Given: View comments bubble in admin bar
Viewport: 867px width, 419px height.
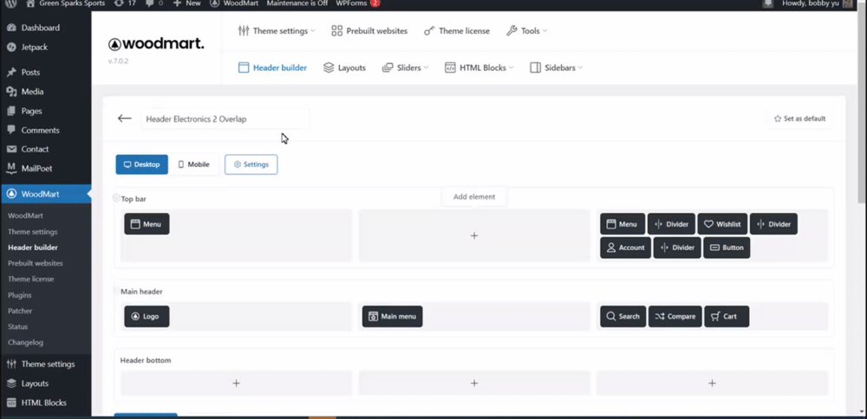Looking at the screenshot, I should [153, 3].
